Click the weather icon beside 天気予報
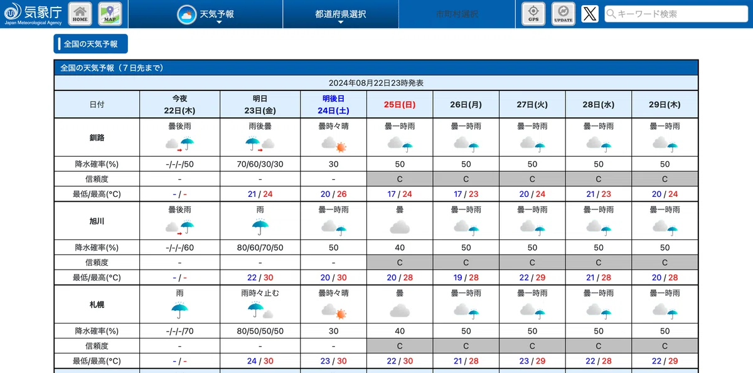The width and height of the screenshot is (753, 373). click(186, 14)
